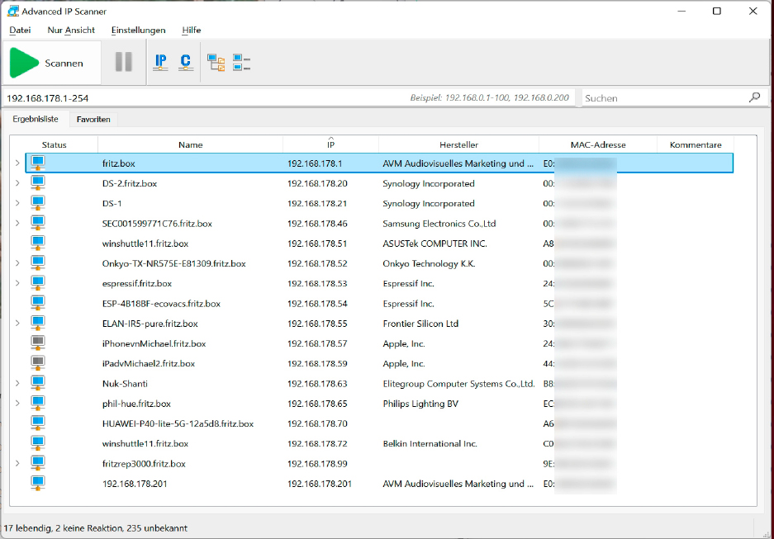Expand the DS-2.fritz.box row
The image size is (774, 539).
point(17,183)
